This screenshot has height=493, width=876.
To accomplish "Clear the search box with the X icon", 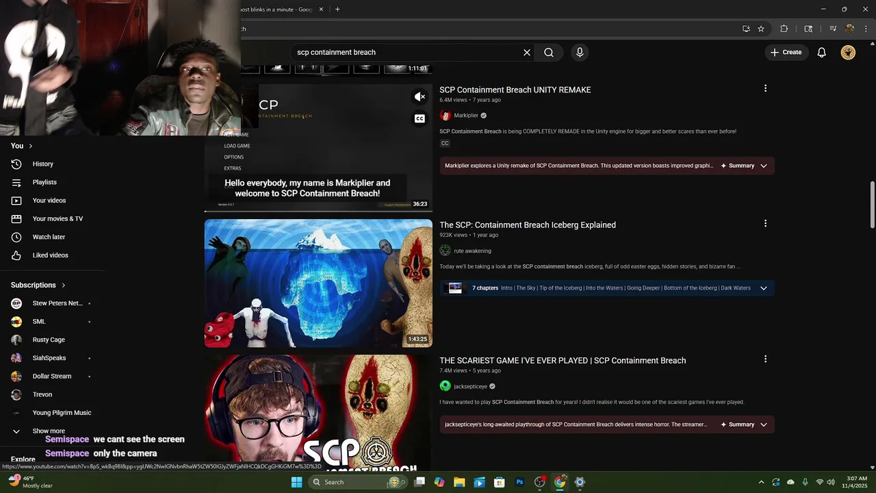I will 527,52.
